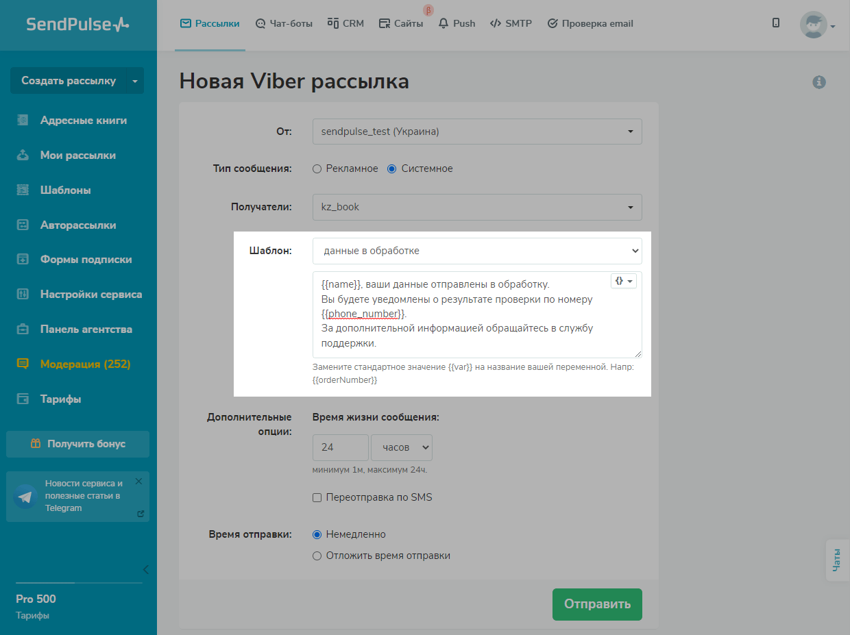Open the user avatar menu
The height and width of the screenshot is (635, 850).
coord(817,25)
